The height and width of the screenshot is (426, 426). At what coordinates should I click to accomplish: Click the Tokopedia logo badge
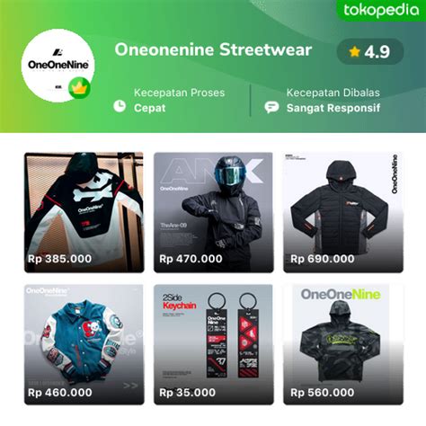point(381,11)
